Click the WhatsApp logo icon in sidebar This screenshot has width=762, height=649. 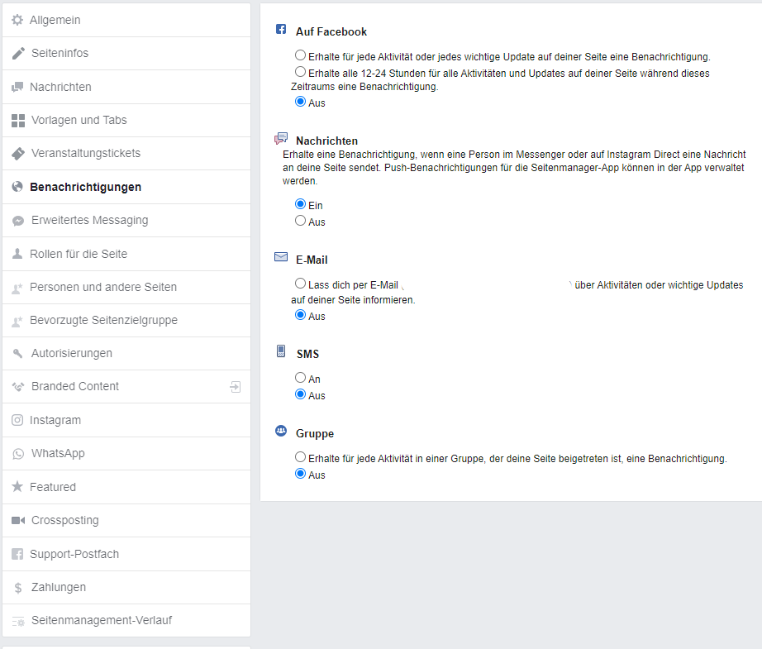(18, 454)
